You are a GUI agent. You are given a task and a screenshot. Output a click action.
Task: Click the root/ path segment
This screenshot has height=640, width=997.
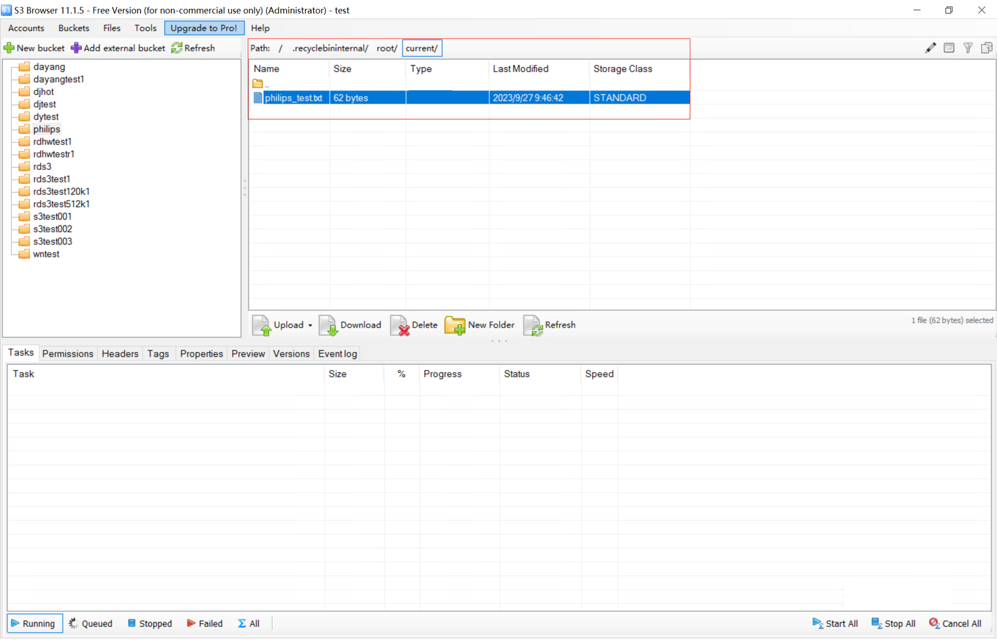387,48
